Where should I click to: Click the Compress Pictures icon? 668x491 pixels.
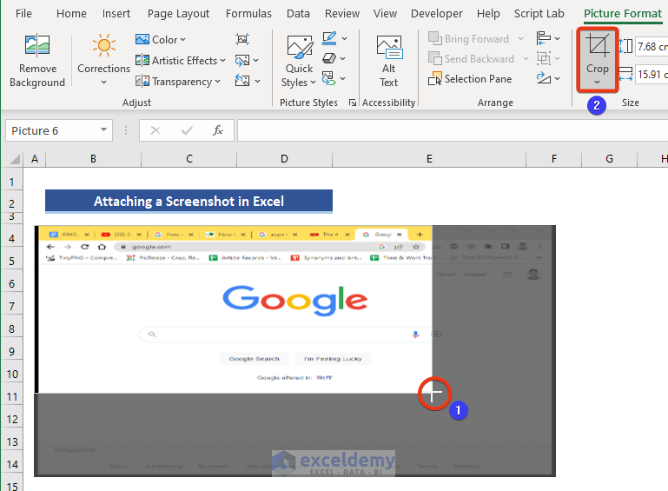tap(242, 39)
